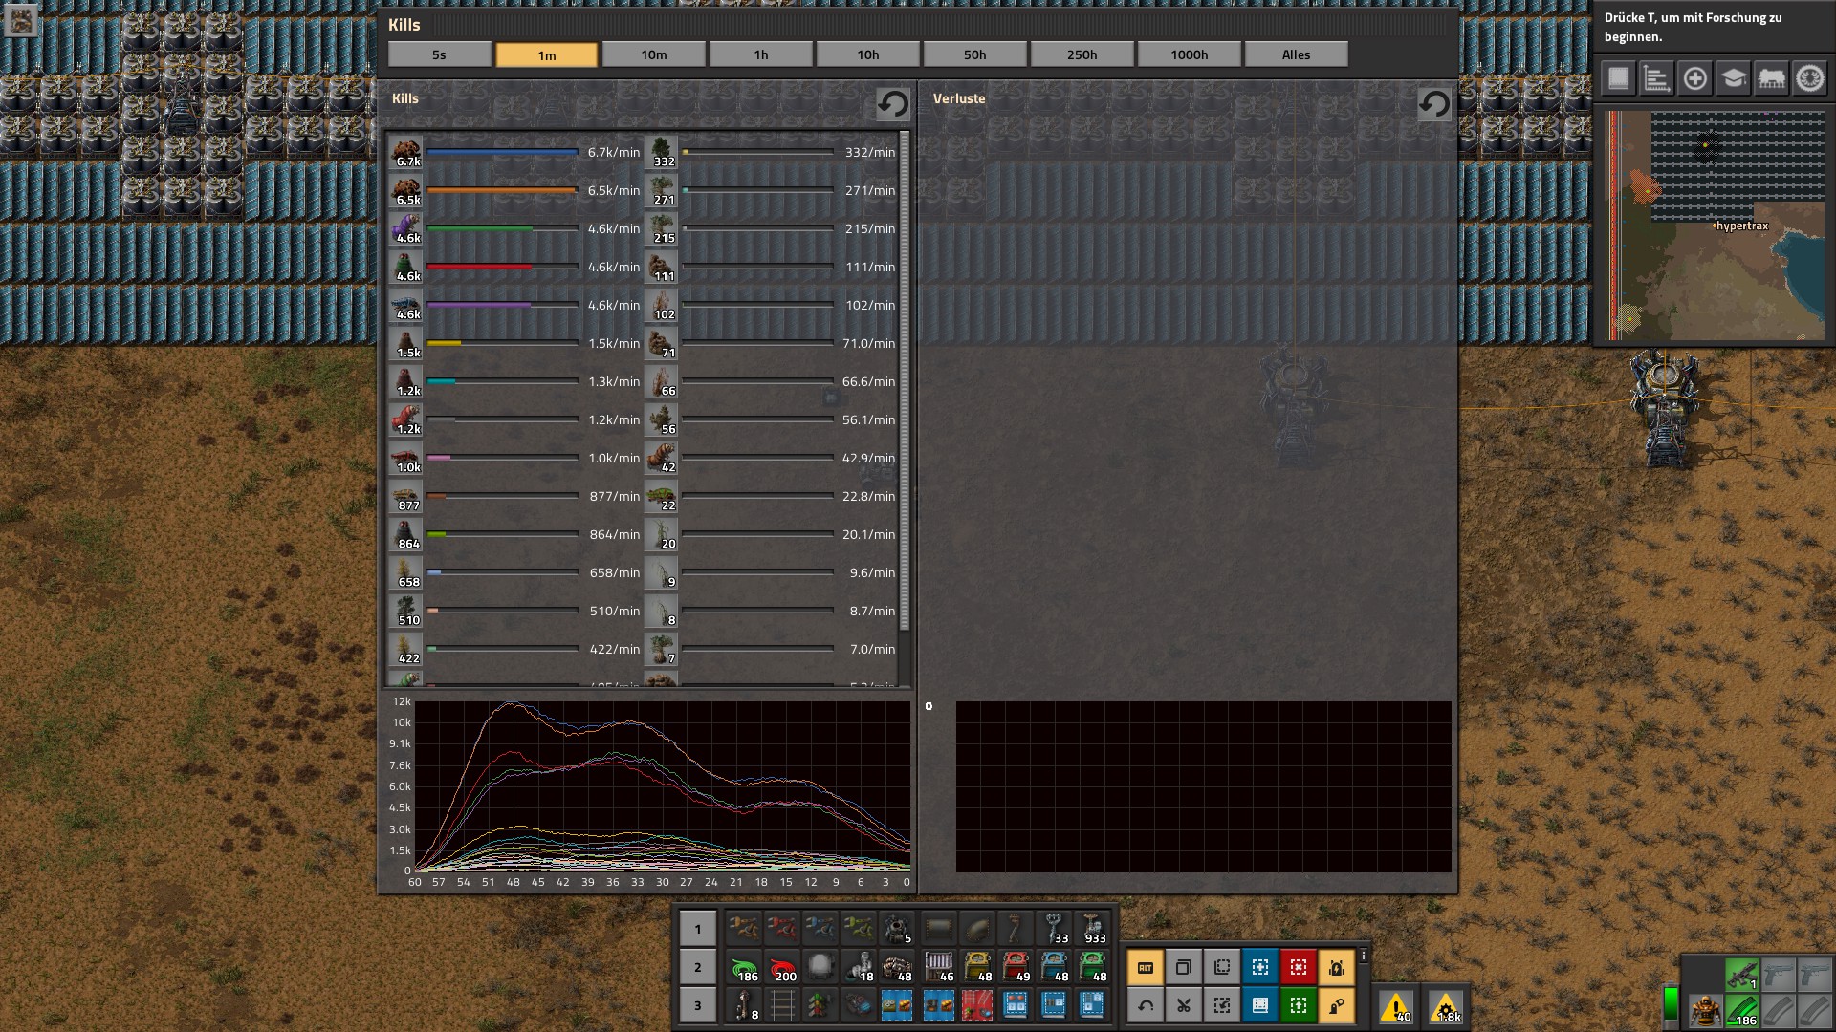Select the ammo slot with 186
This screenshot has height=1032, width=1836.
1742,1010
